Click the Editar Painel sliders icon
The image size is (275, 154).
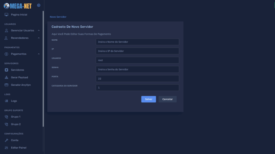click(x=6, y=148)
